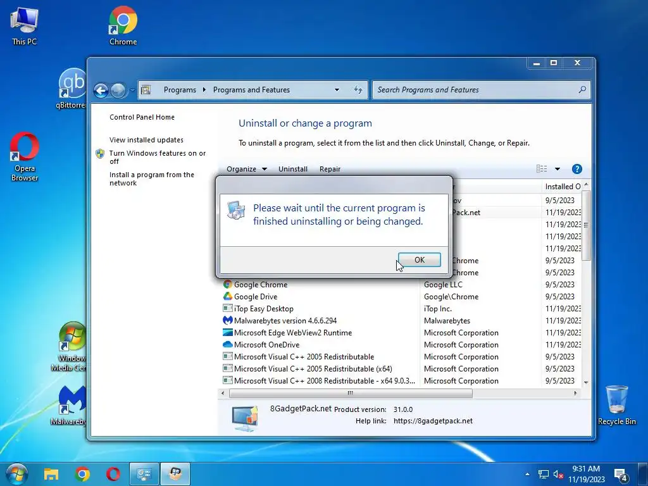Expand the arrow after Programs breadcrumb
Image resolution: width=648 pixels, height=486 pixels.
tap(204, 90)
